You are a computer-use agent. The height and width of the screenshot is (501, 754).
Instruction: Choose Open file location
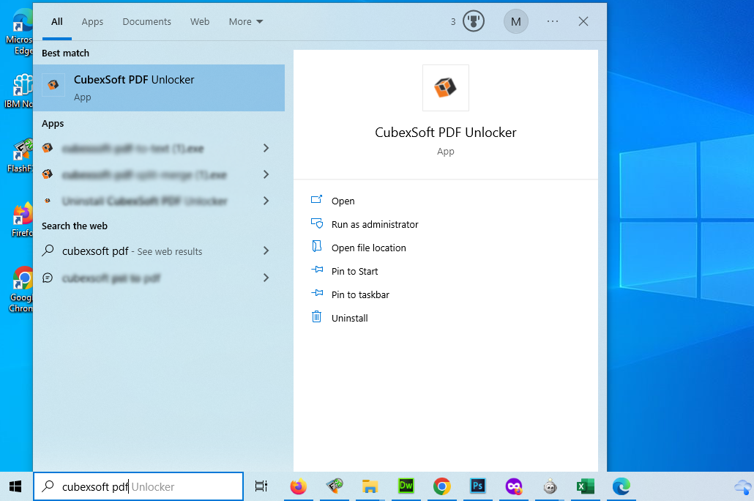coord(359,248)
